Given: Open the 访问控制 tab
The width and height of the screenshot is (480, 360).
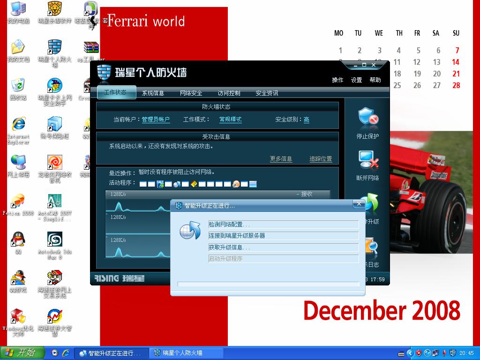Looking at the screenshot, I should click(x=229, y=93).
